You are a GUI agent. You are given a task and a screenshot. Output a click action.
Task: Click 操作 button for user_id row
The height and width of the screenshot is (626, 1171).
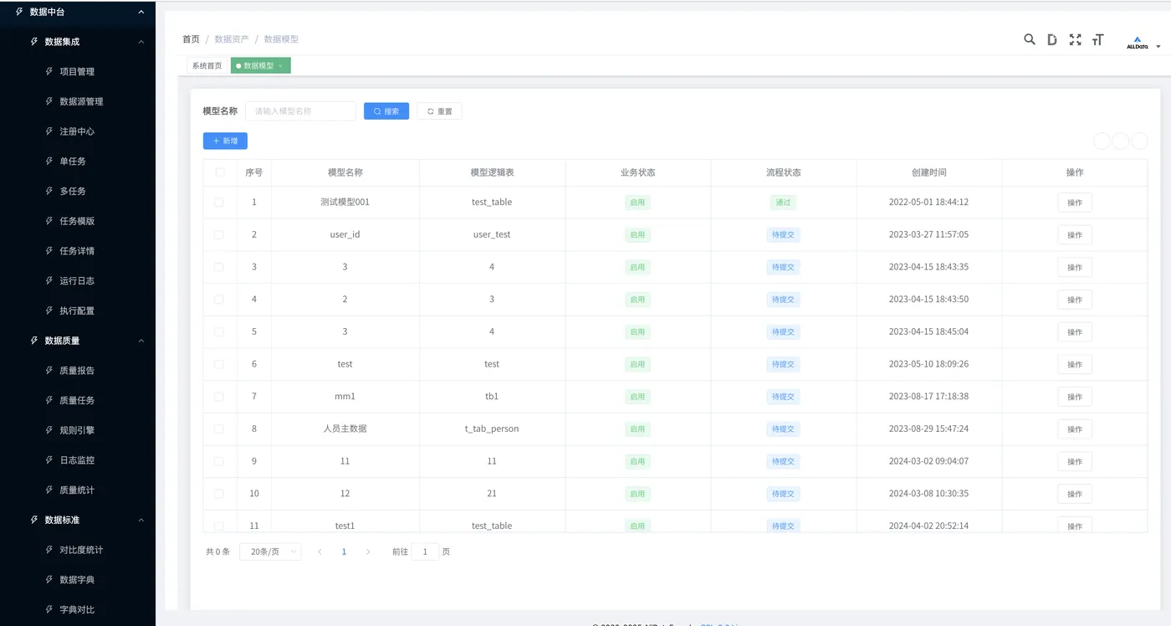coord(1075,235)
